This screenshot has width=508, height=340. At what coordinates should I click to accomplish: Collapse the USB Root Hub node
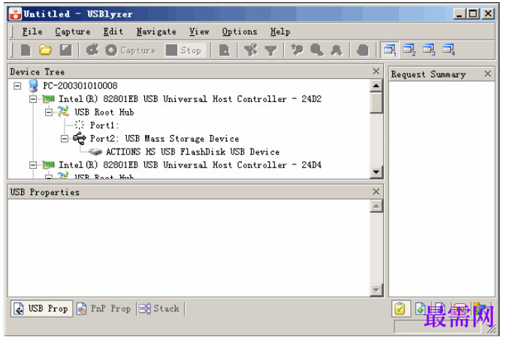pos(49,113)
